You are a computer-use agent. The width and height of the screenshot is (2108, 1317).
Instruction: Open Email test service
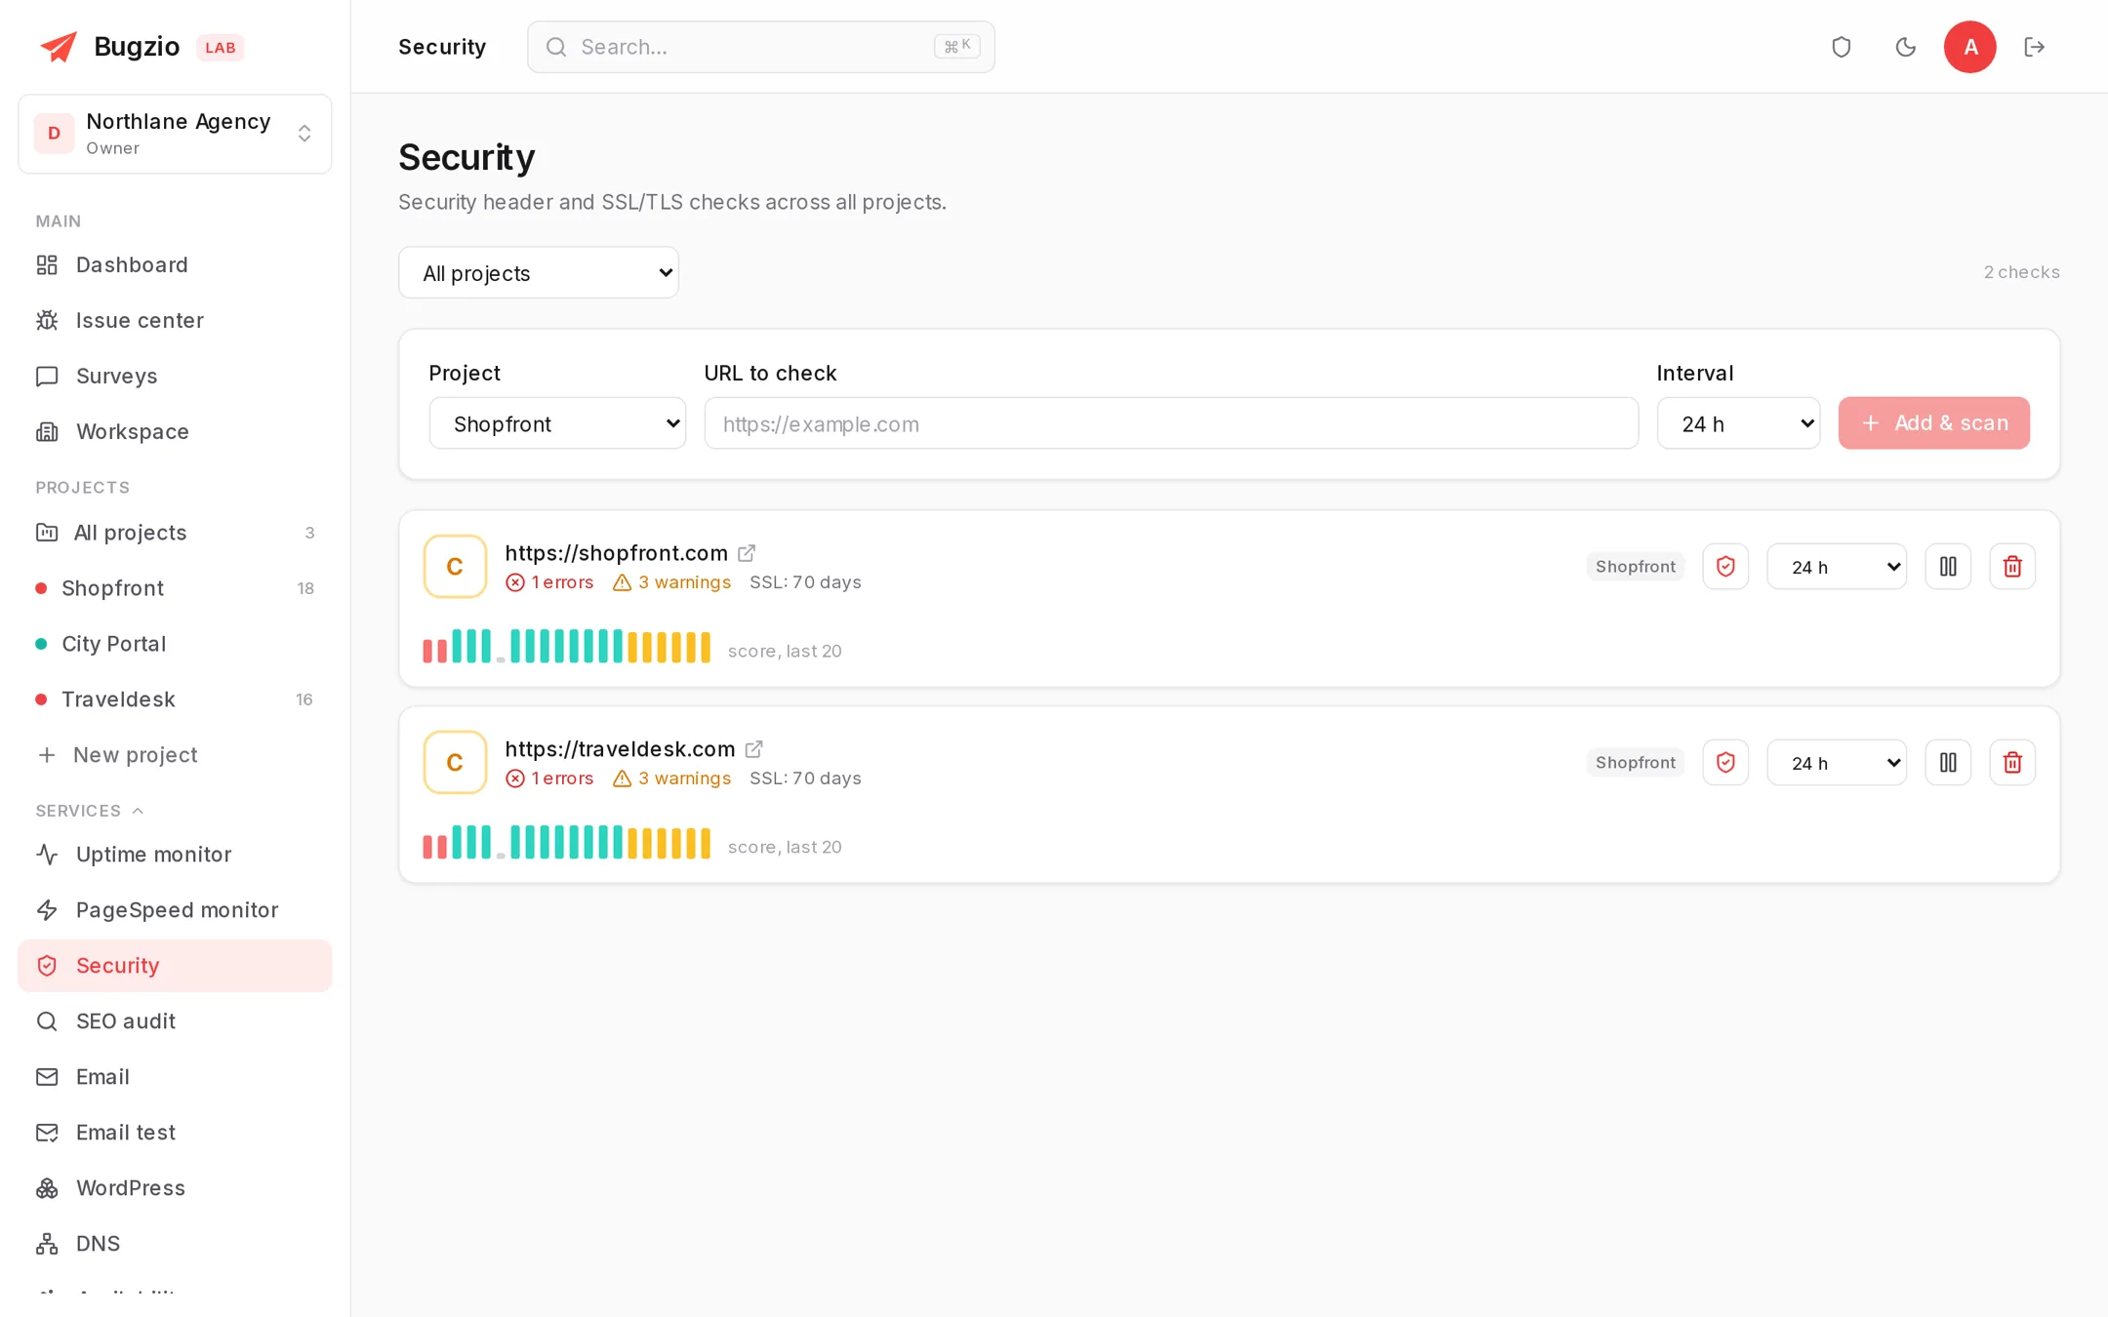175,1133
